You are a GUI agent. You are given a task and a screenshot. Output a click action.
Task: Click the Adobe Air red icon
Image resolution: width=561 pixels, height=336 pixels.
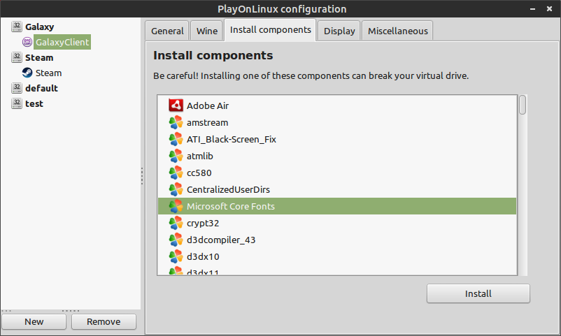point(176,105)
